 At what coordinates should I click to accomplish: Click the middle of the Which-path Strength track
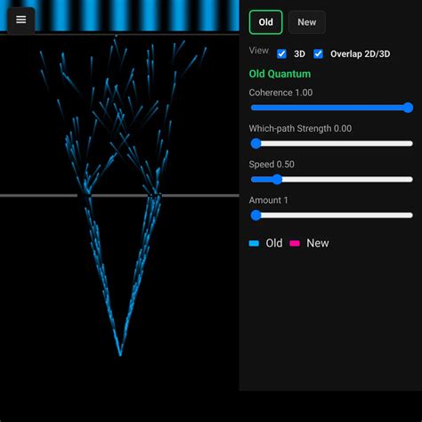coord(332,143)
